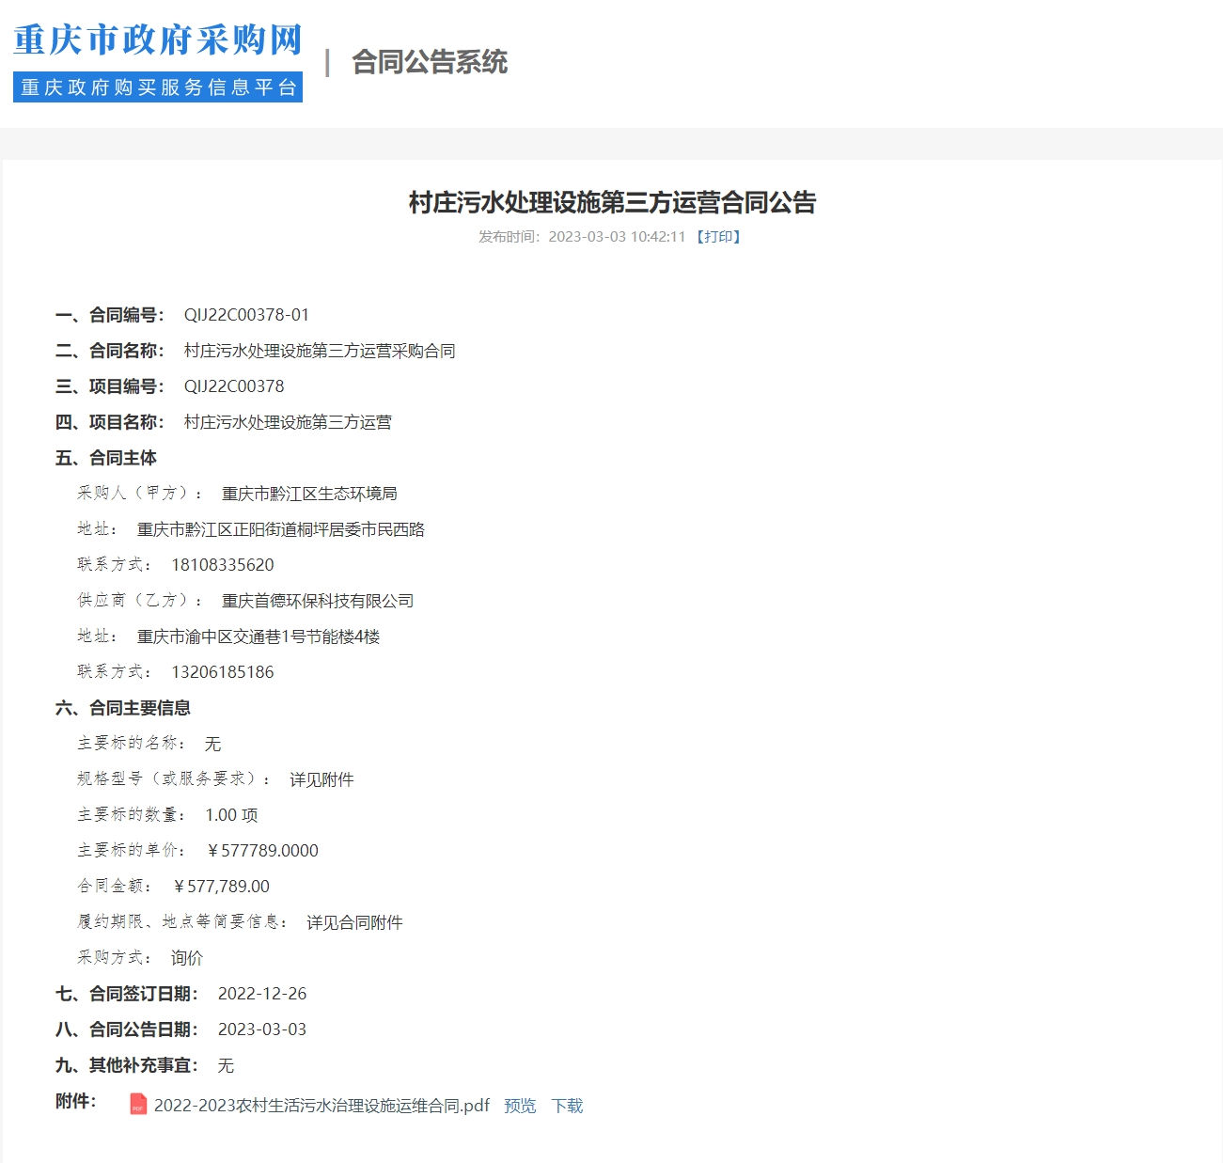Click the procurement method value 询价
This screenshot has height=1163, width=1223.
tap(187, 958)
